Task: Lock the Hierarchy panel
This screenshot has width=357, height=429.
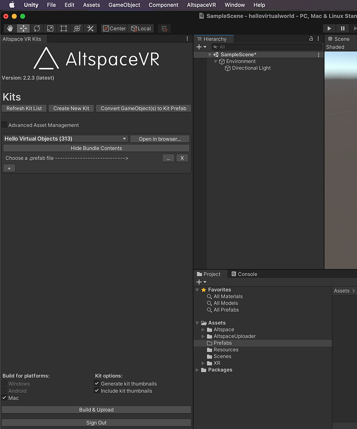Action: [311, 39]
